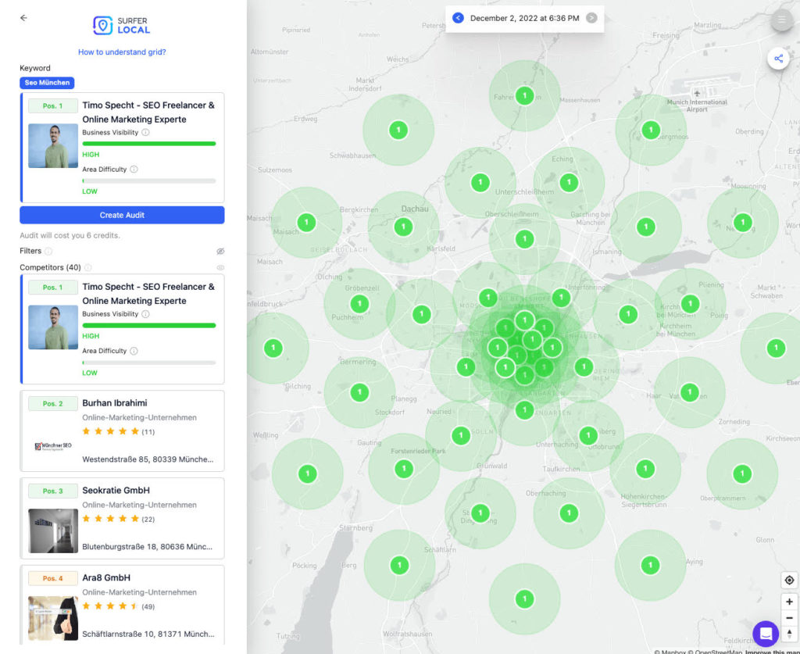Go back using the left arrow
Screen dimensions: 800x654
[x=23, y=18]
